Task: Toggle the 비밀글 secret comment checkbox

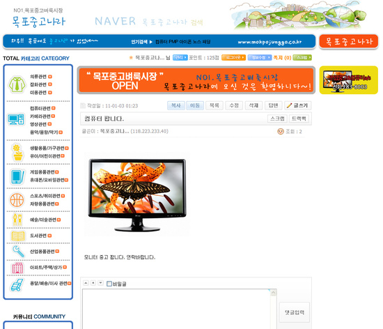Action: coord(109,284)
